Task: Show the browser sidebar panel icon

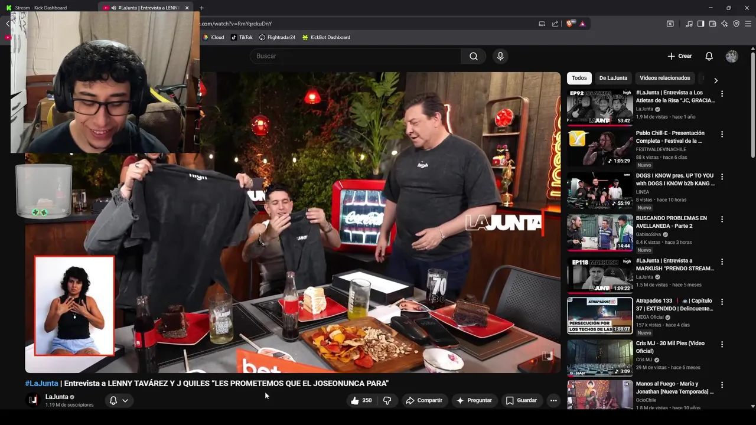Action: tap(700, 24)
